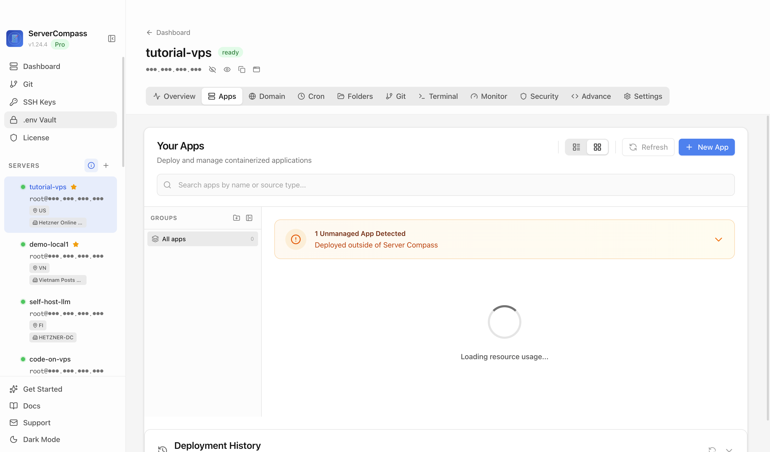Click Refresh apps button
The width and height of the screenshot is (770, 452).
pos(648,147)
